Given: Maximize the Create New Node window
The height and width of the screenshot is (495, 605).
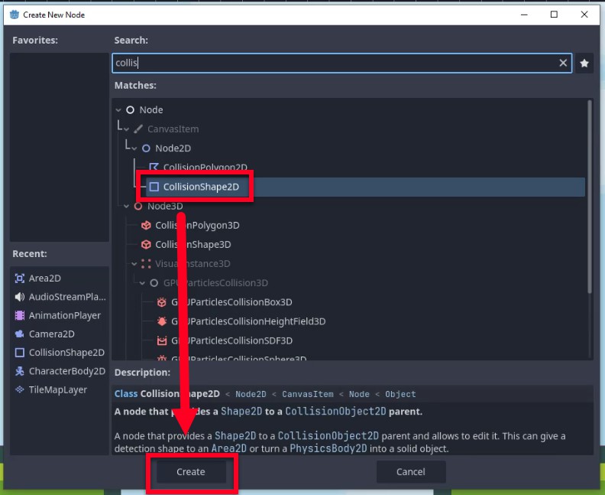Looking at the screenshot, I should click(554, 15).
